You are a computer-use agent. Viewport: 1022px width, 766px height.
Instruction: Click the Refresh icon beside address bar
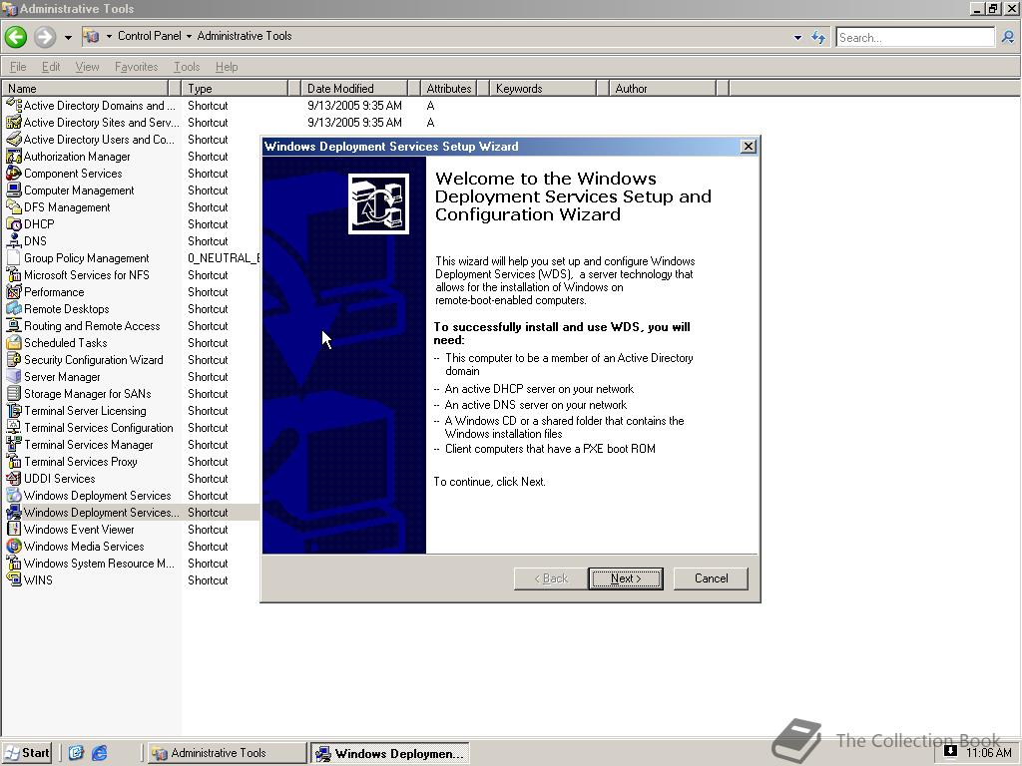[818, 37]
